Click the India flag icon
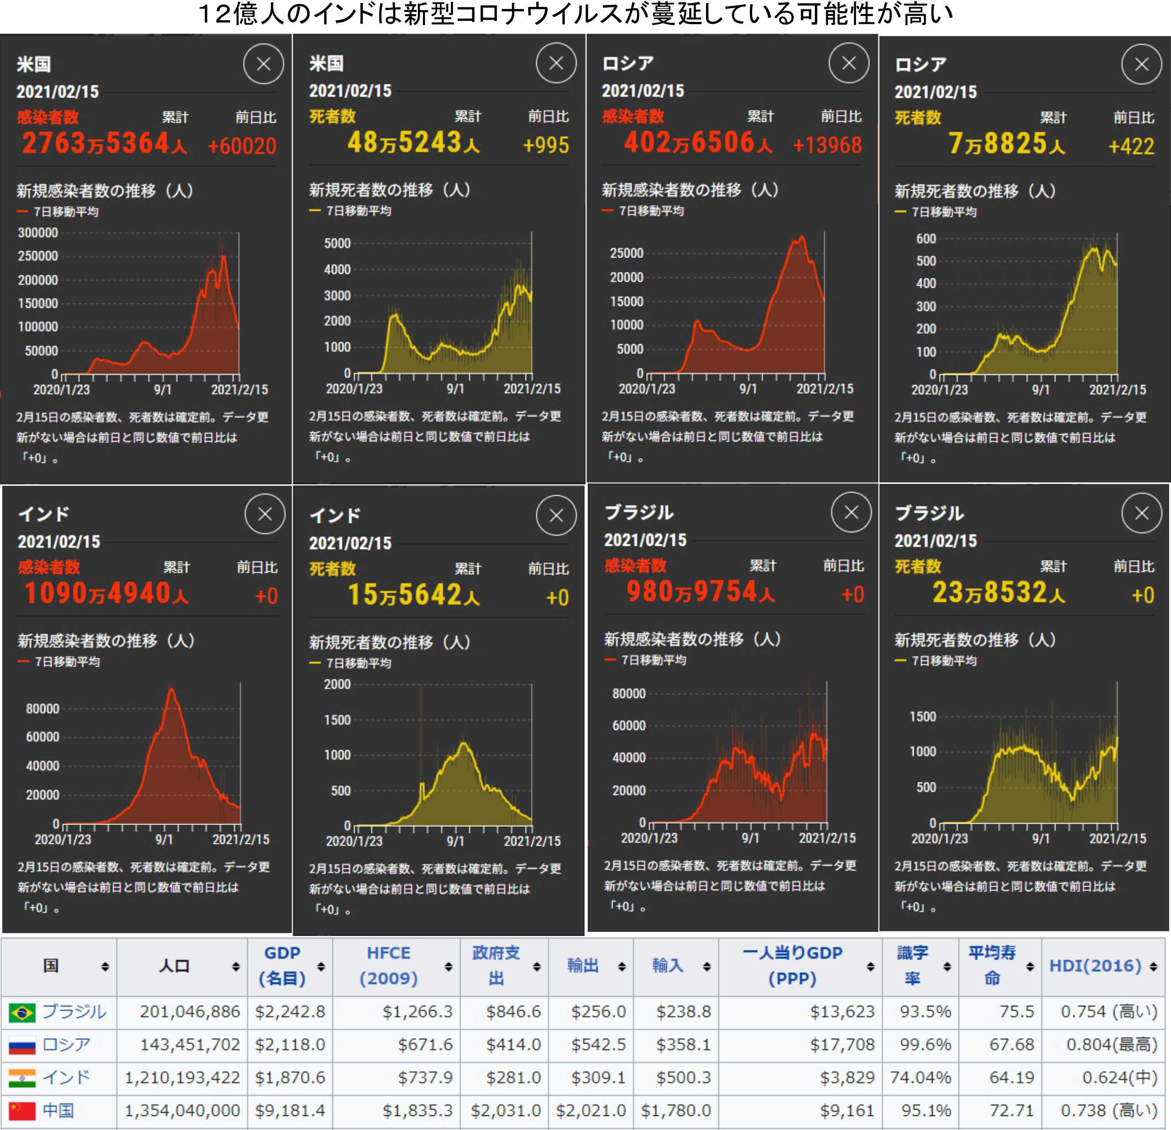Viewport: 1171px width, 1130px height. coord(22,1077)
